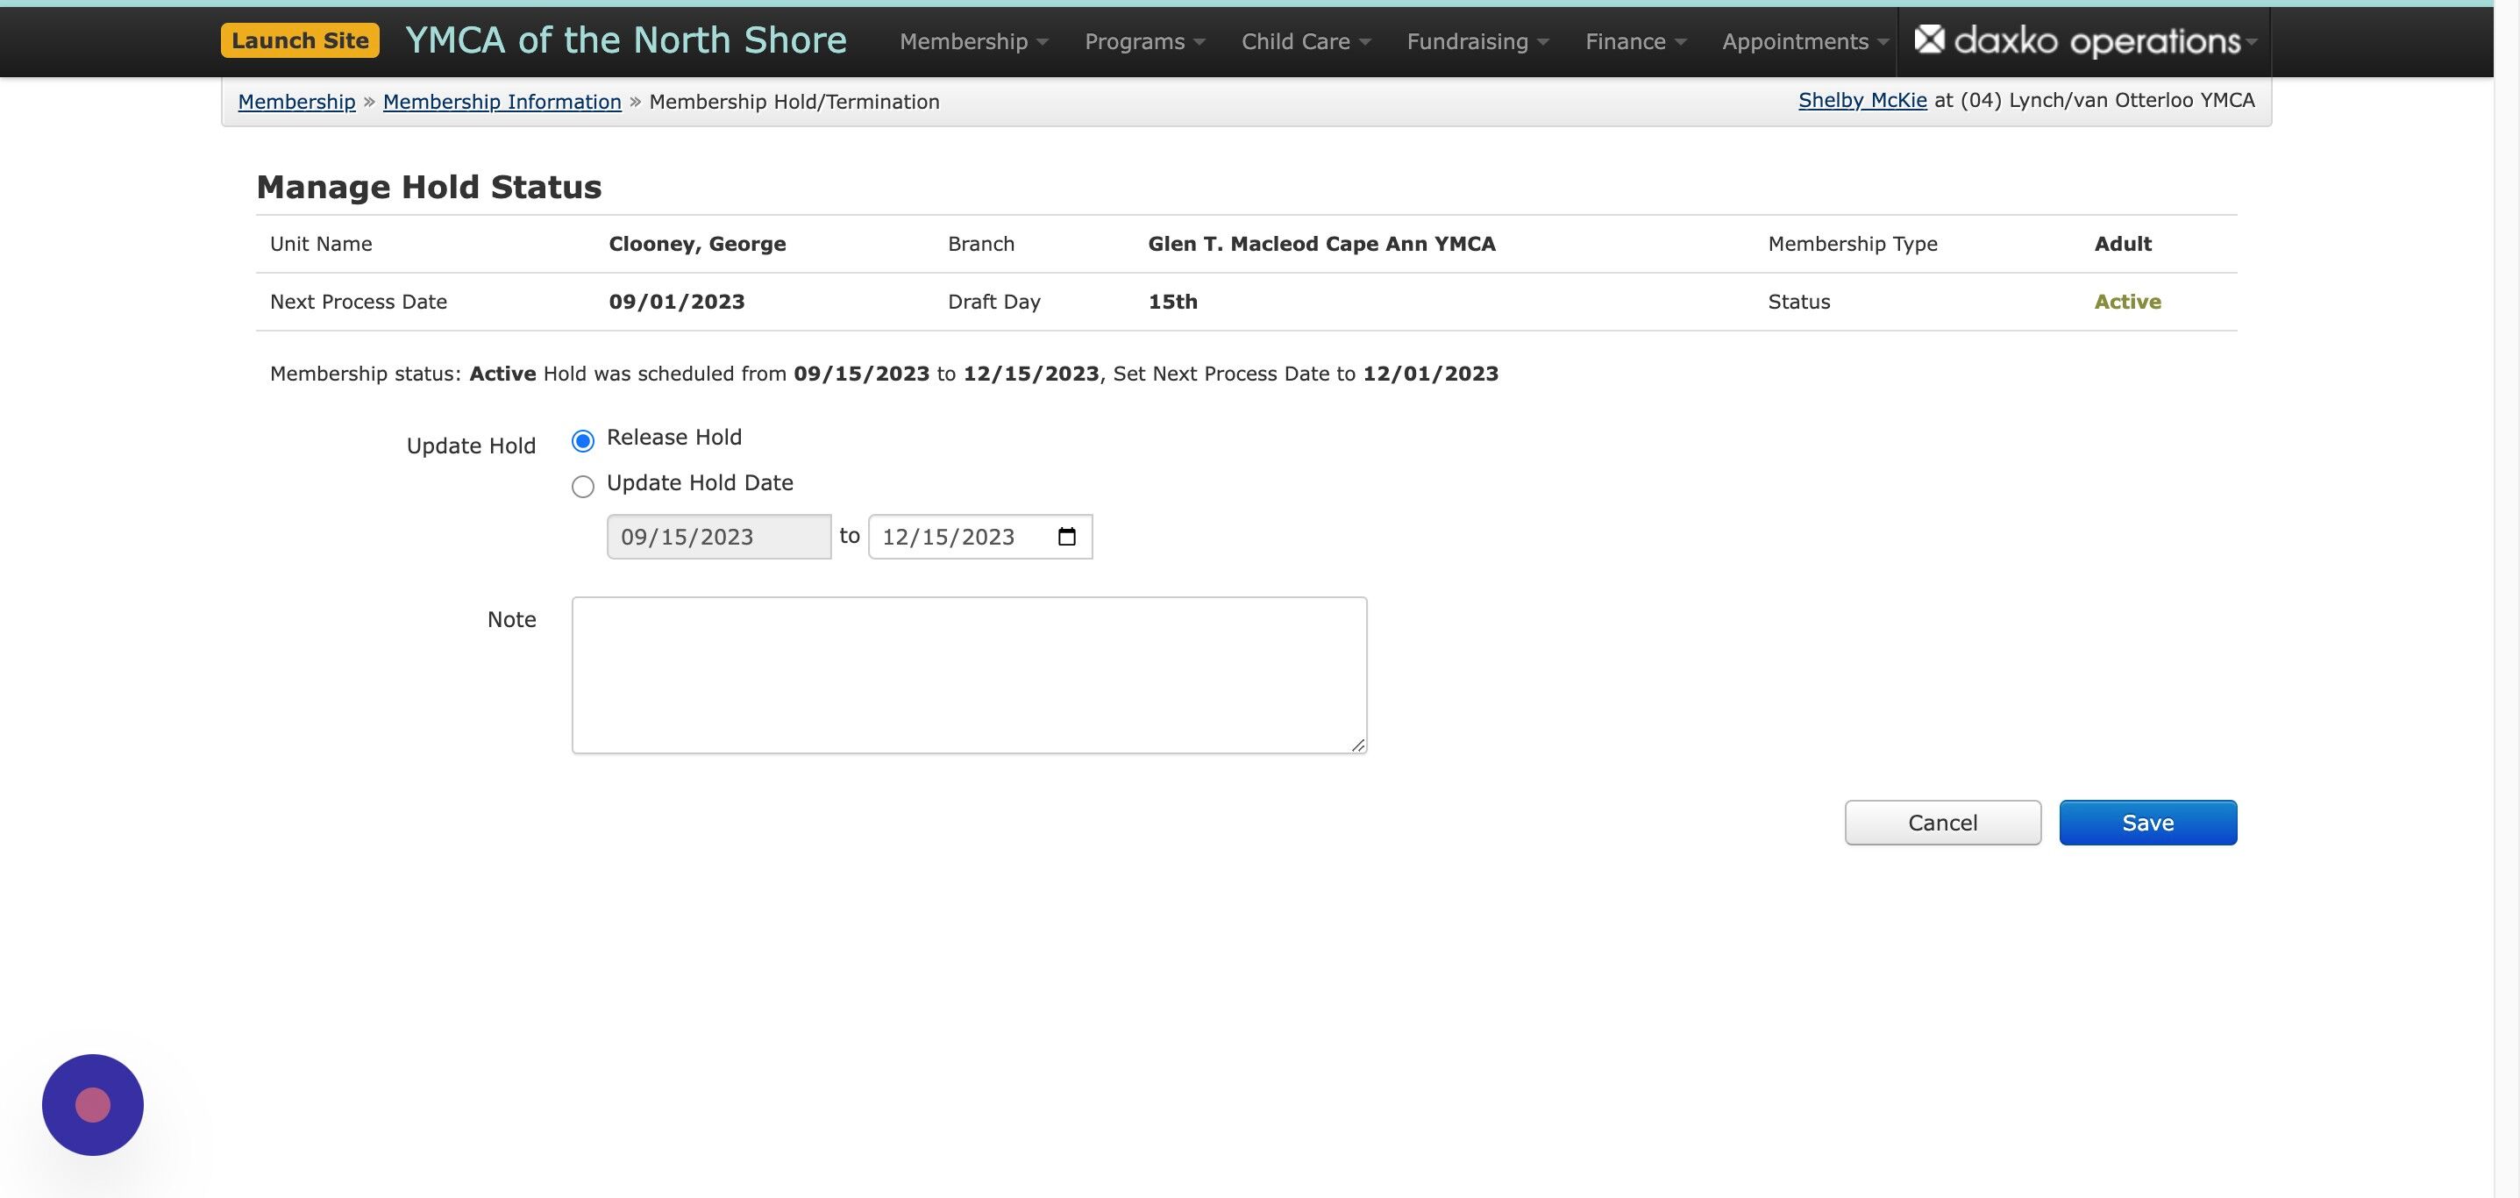Click the Release Hold label text
This screenshot has height=1198, width=2520.
pos(674,438)
